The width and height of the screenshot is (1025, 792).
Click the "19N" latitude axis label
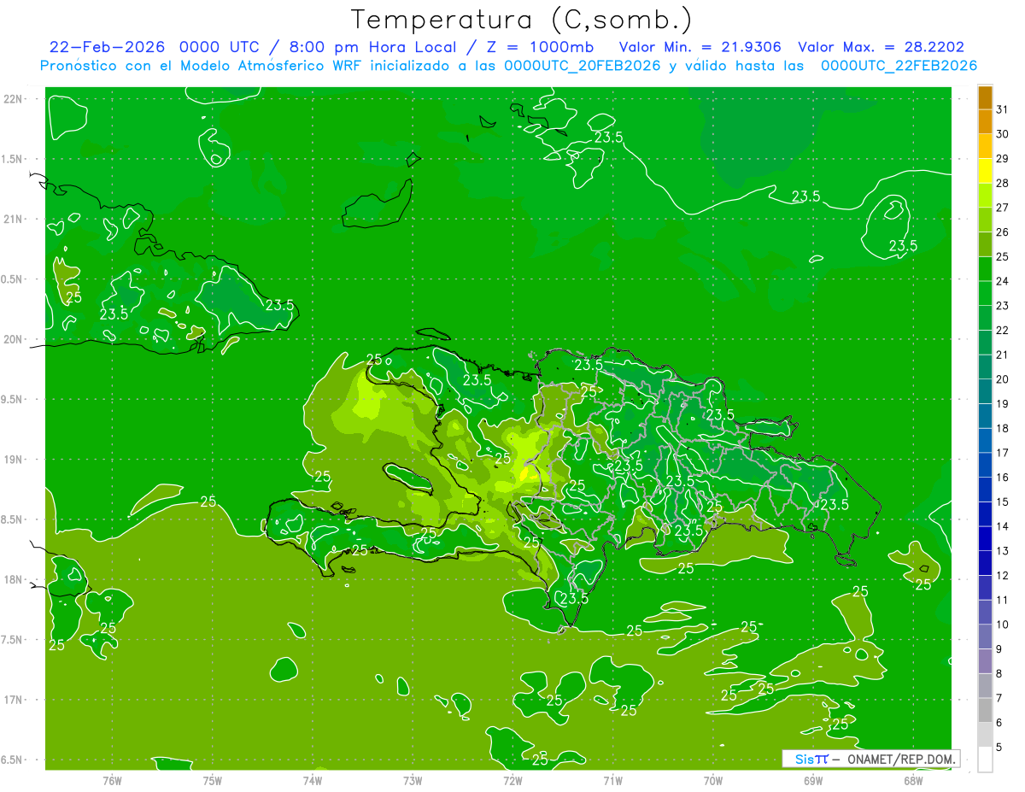click(15, 460)
